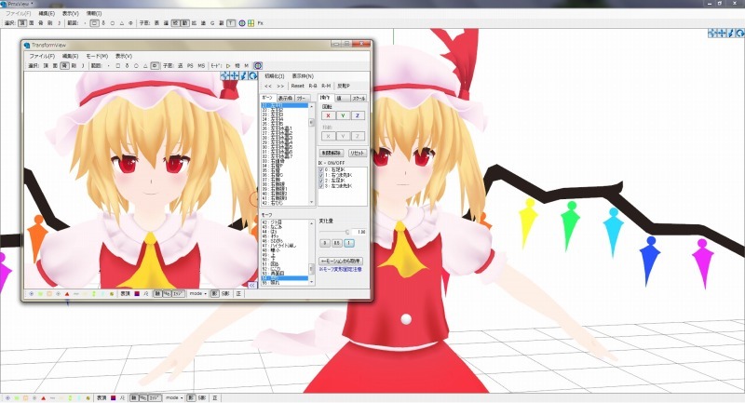Click リセット button in TransformView

(x=357, y=153)
